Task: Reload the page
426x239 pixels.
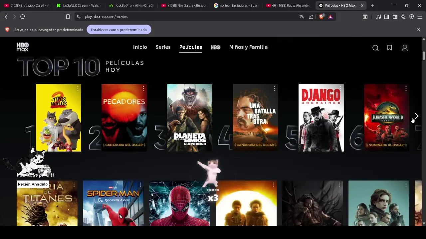Action: 23,17
